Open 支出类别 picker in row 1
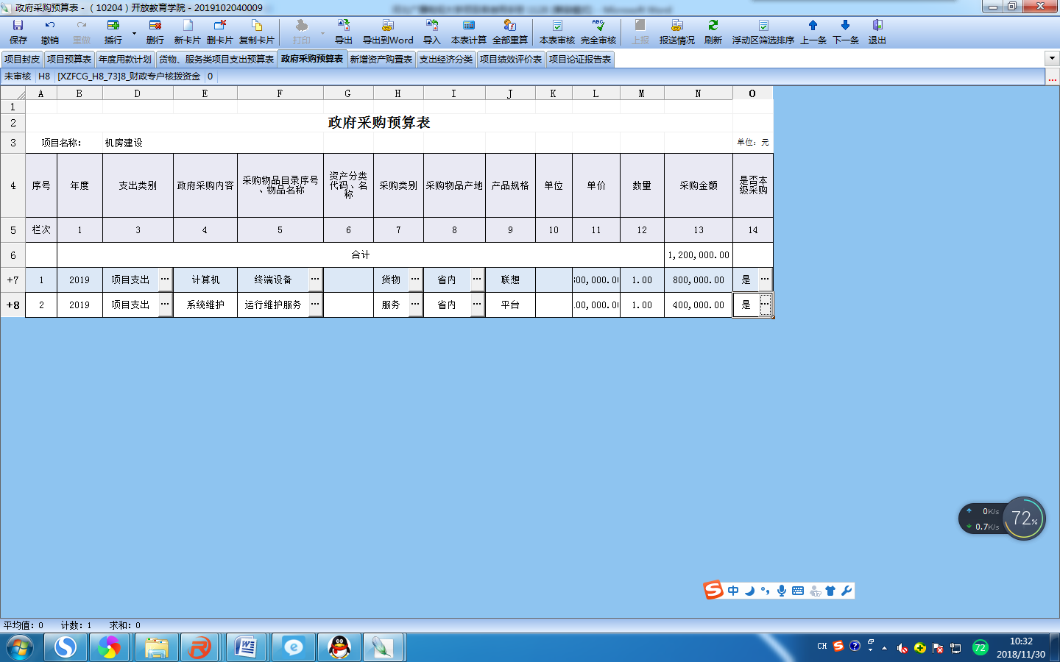The width and height of the screenshot is (1060, 662). click(x=165, y=280)
